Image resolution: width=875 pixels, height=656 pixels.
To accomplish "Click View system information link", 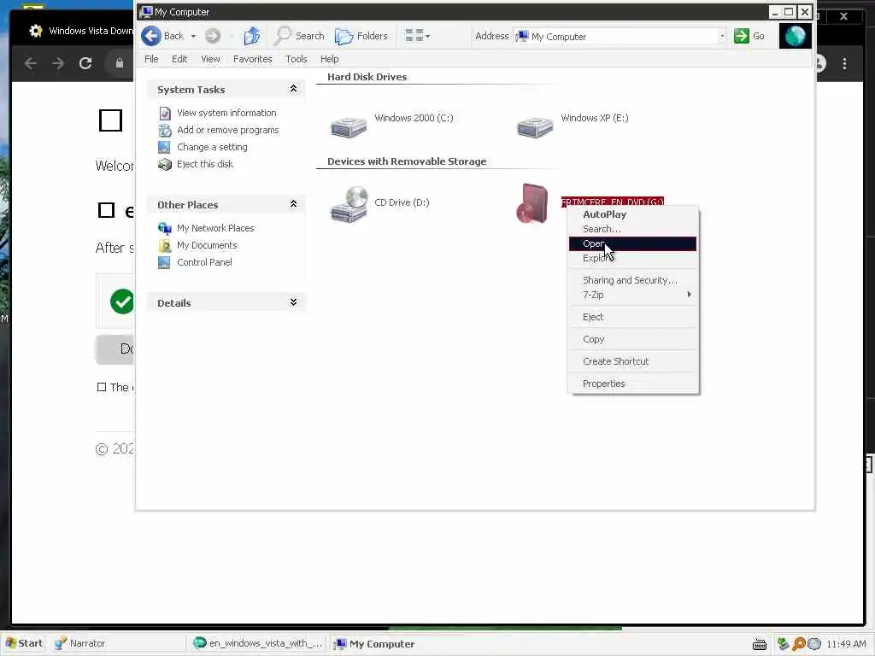I will (226, 113).
